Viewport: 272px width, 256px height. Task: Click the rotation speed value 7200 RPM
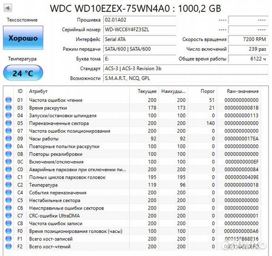point(248,39)
